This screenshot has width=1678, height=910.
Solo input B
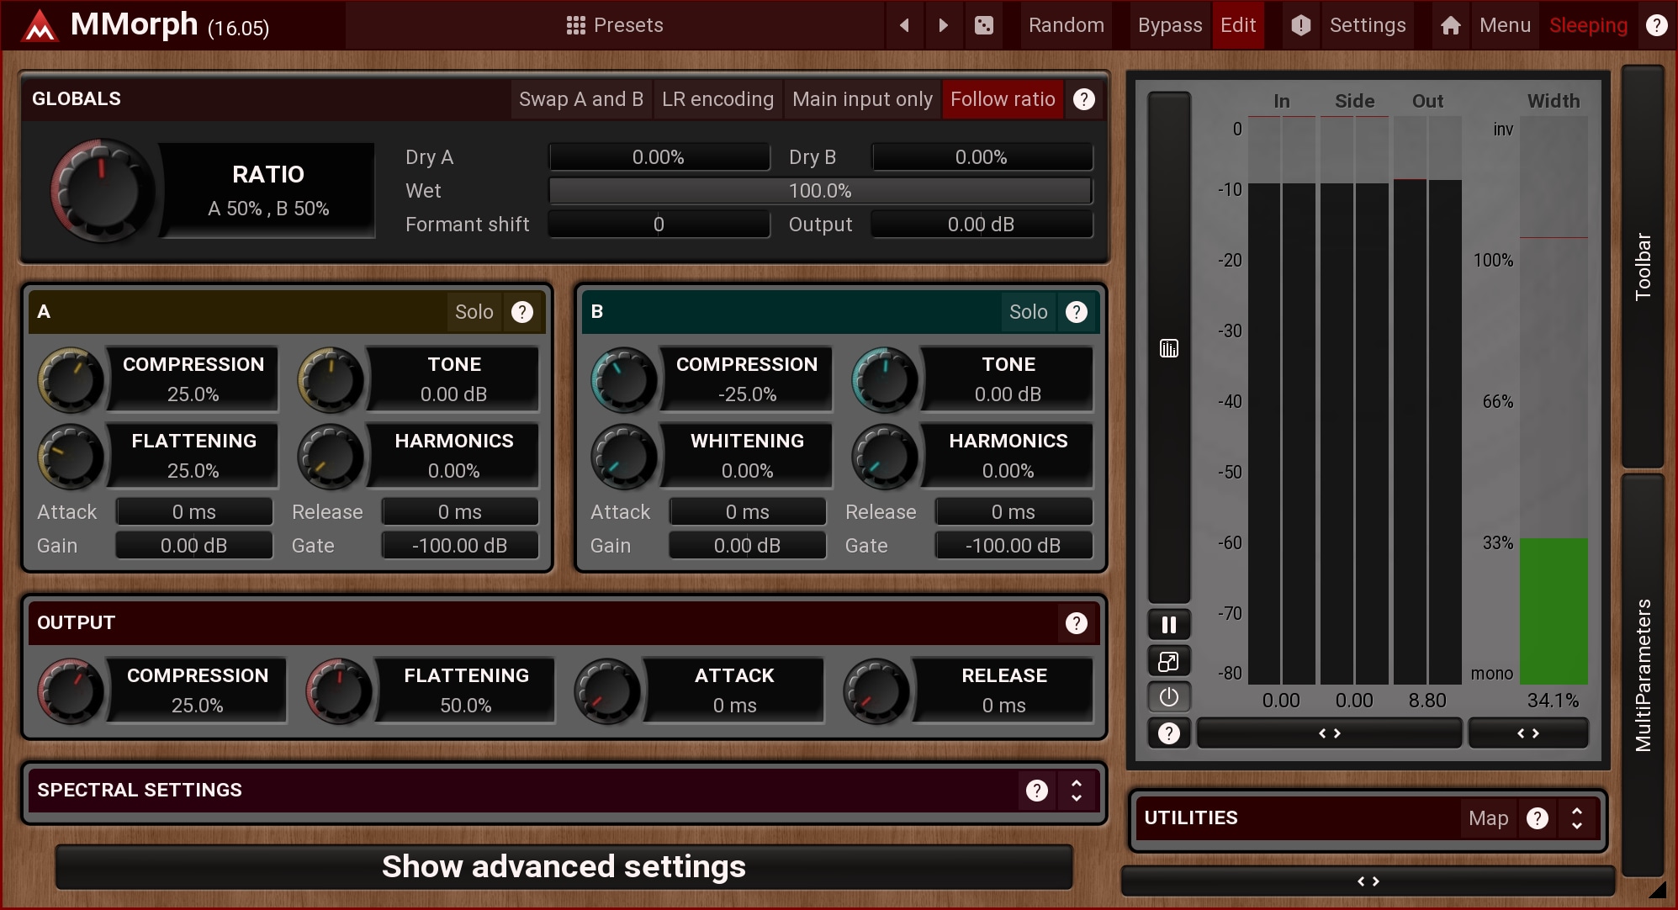[x=1028, y=312]
